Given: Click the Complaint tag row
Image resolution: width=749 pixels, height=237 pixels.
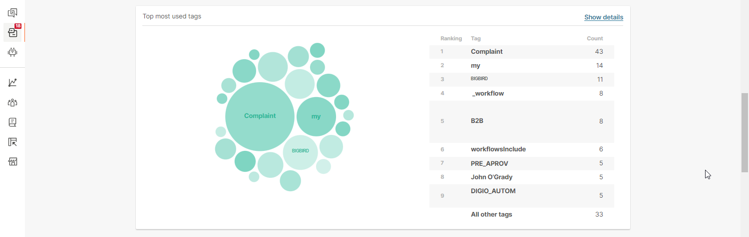Looking at the screenshot, I should pyautogui.click(x=522, y=52).
